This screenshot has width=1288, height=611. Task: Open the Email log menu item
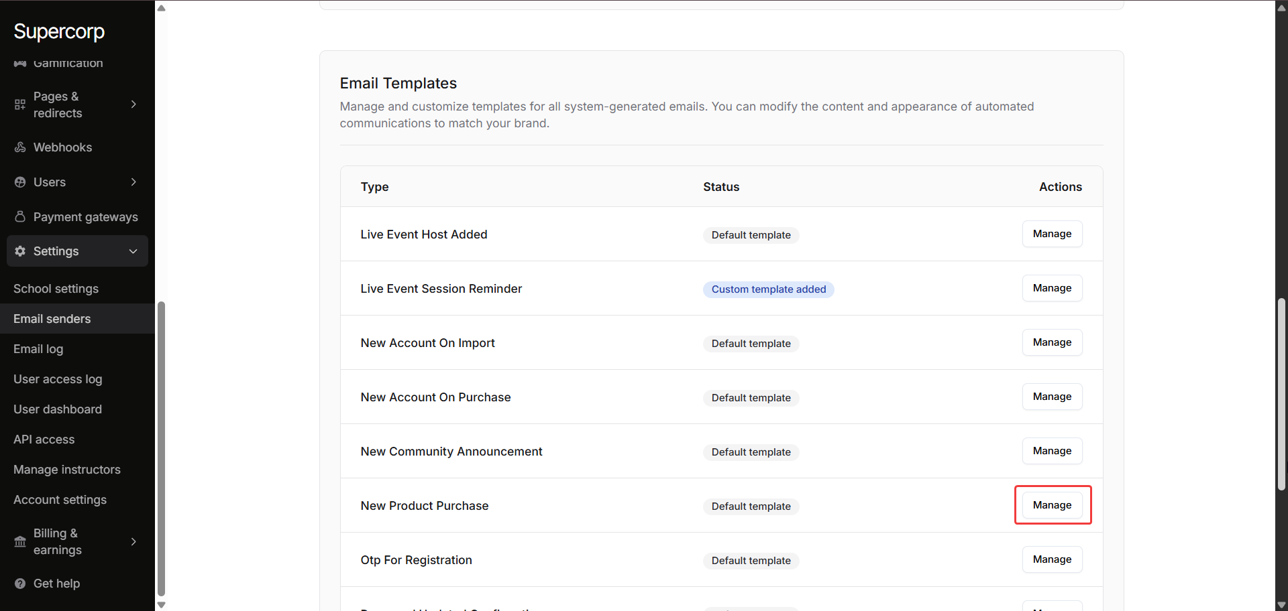tap(38, 349)
